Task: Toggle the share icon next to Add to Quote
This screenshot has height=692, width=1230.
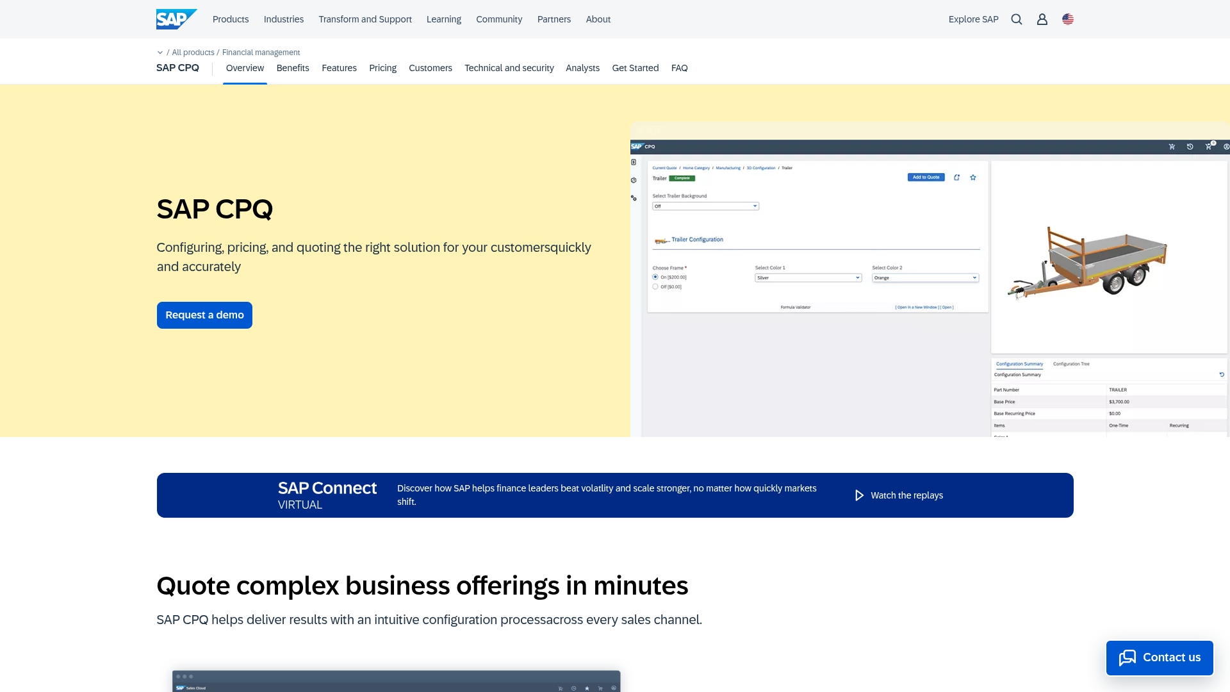Action: pos(956,177)
